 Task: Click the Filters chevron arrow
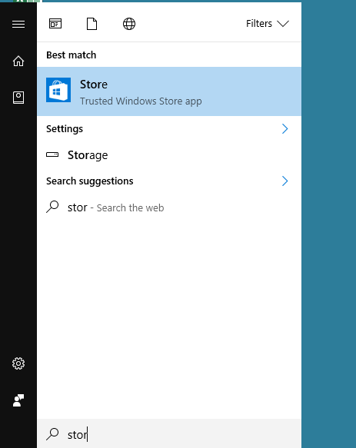(x=283, y=23)
